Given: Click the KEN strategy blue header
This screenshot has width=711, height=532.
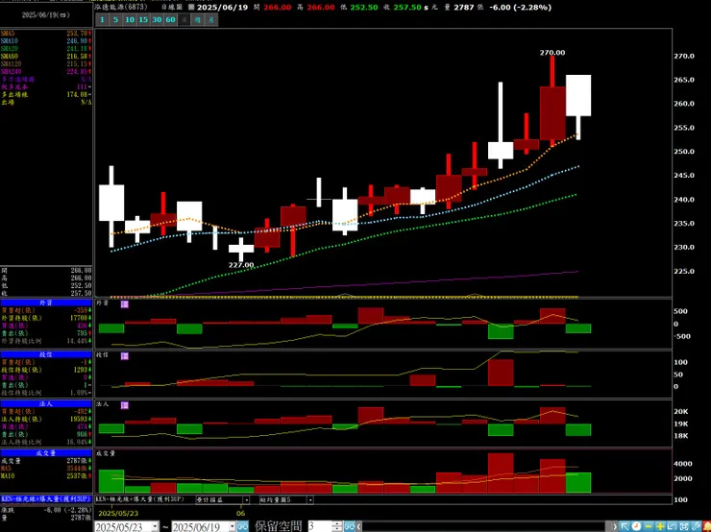Looking at the screenshot, I should point(46,499).
